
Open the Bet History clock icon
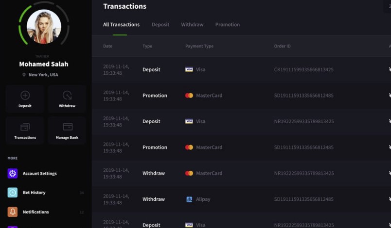[x=13, y=193]
